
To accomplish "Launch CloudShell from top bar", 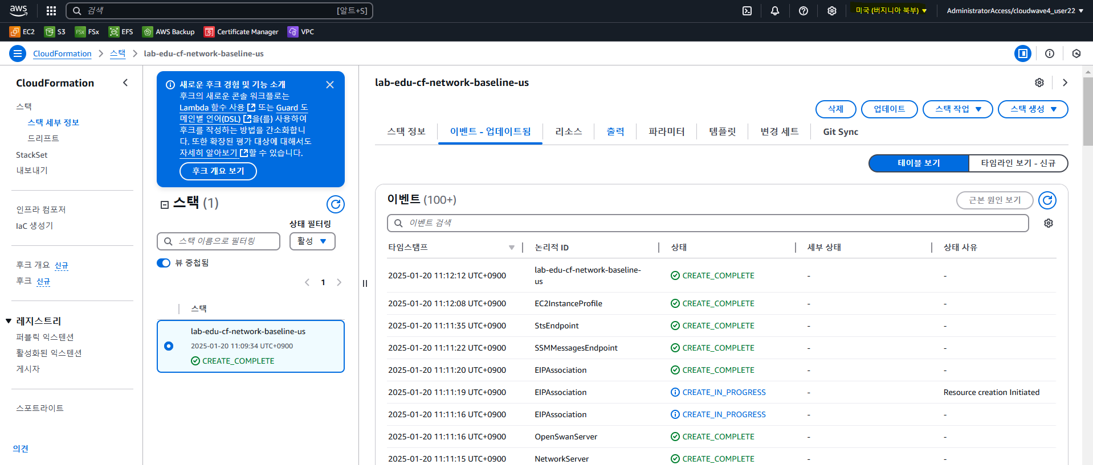I will click(747, 11).
